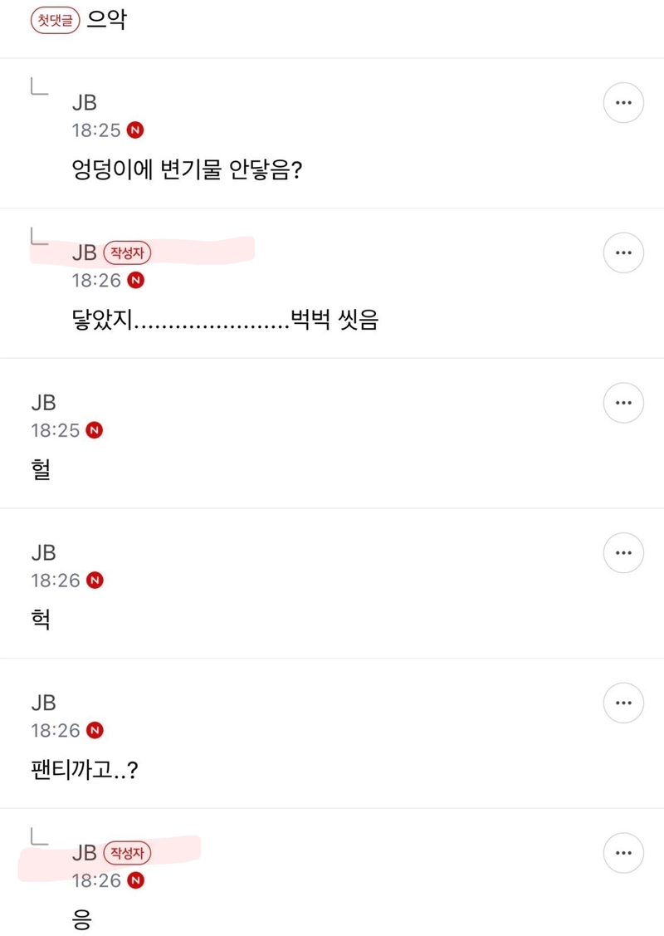
Task: Click red N badge beside first 18:25 timestamp
Action: tap(135, 130)
